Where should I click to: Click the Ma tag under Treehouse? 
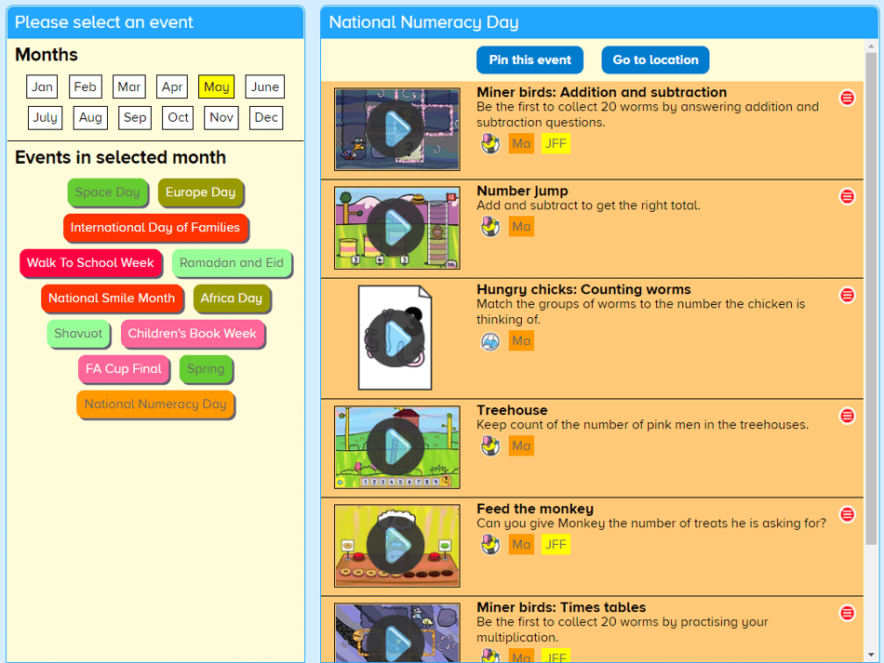(521, 446)
